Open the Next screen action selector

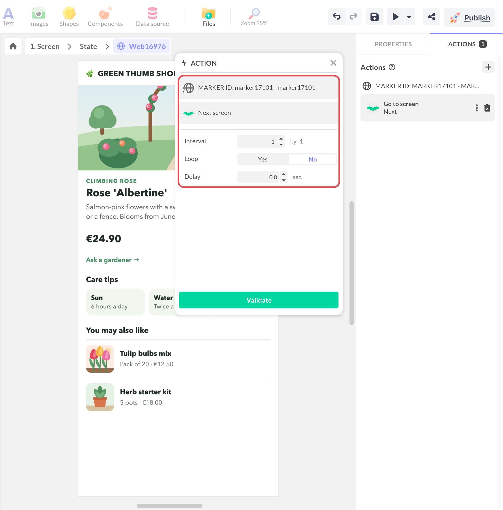point(259,113)
